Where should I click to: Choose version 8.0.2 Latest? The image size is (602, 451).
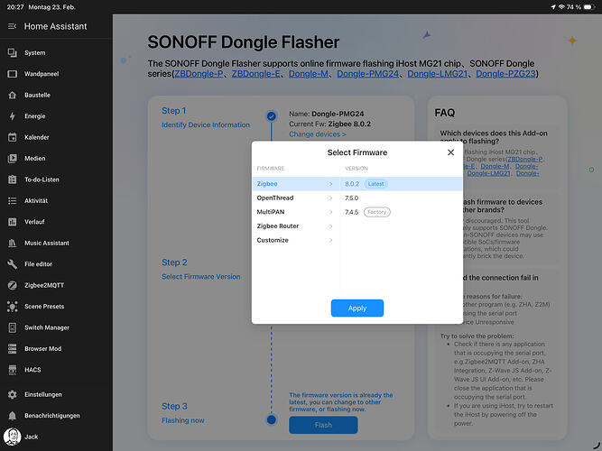[402, 184]
